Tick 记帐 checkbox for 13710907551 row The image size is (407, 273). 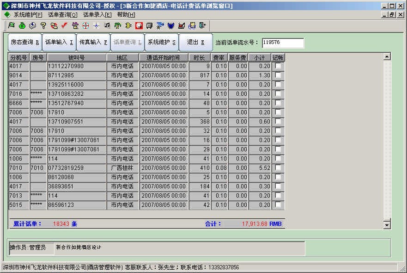coord(278,121)
